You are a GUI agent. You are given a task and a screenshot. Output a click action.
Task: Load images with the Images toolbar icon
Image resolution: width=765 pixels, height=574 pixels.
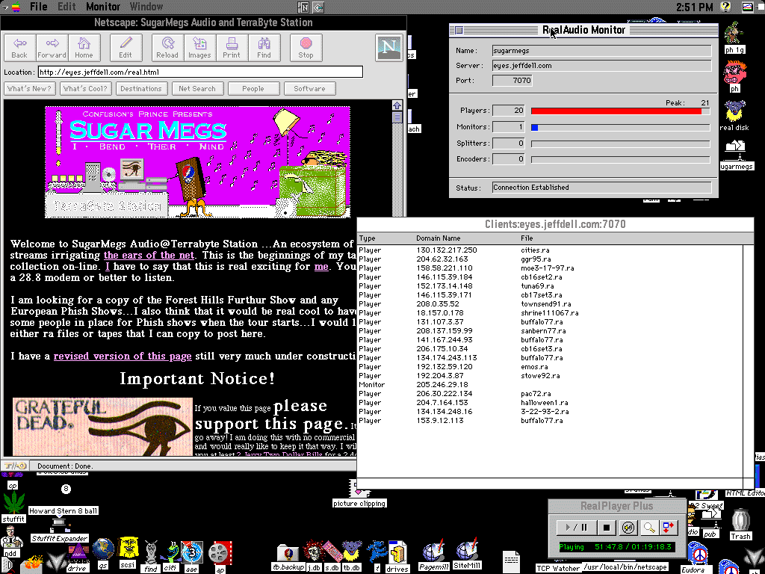tap(199, 48)
